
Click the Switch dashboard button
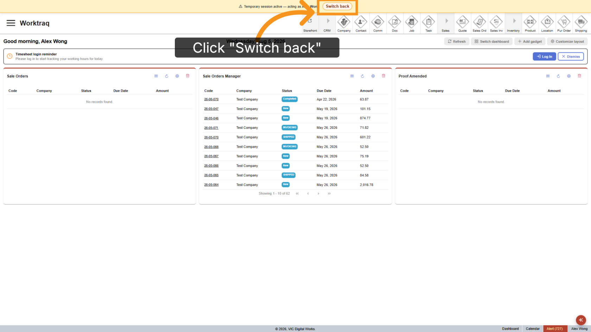point(491,41)
